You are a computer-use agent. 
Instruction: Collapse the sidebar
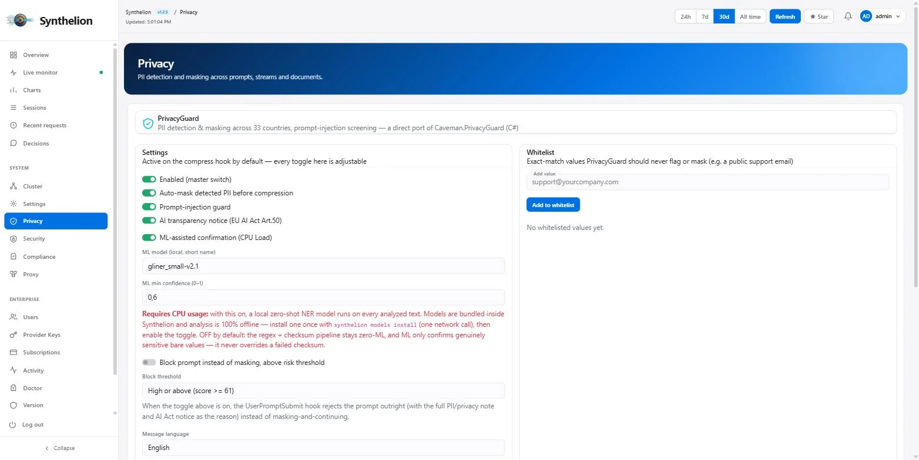(59, 448)
